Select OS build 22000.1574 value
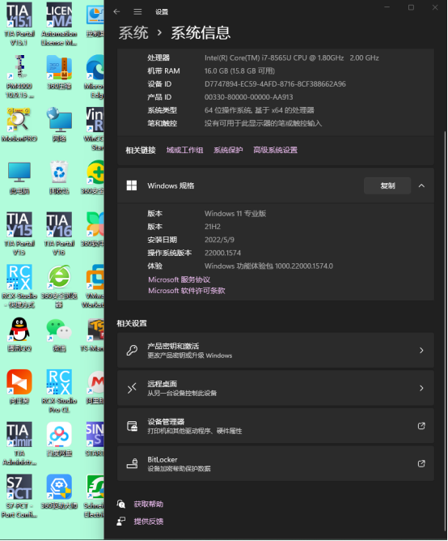This screenshot has width=448, height=541. pyautogui.click(x=222, y=253)
